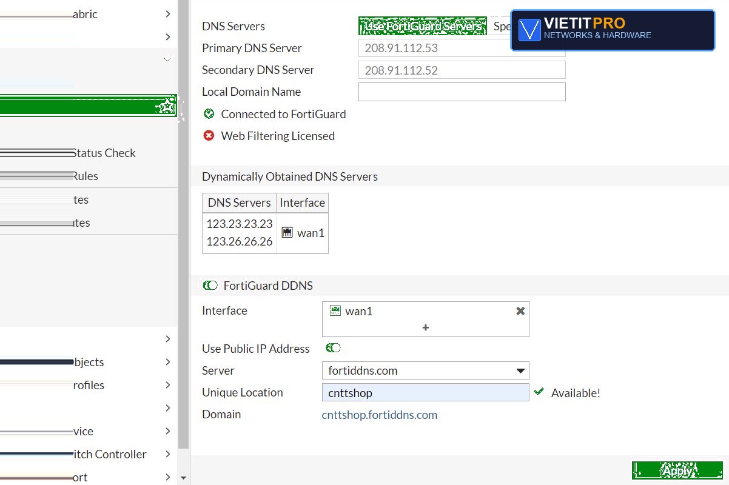Click the Secondary DNS Server field

pos(462,70)
